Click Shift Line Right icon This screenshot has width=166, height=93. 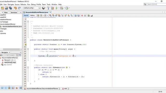click(78, 16)
